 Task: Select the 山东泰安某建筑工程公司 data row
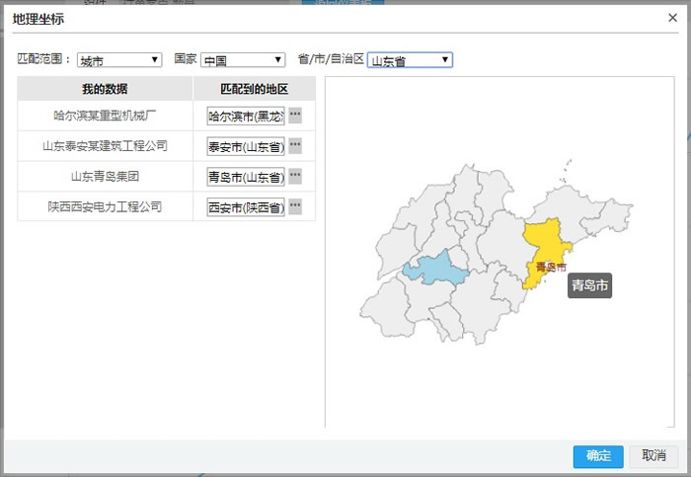pos(105,146)
